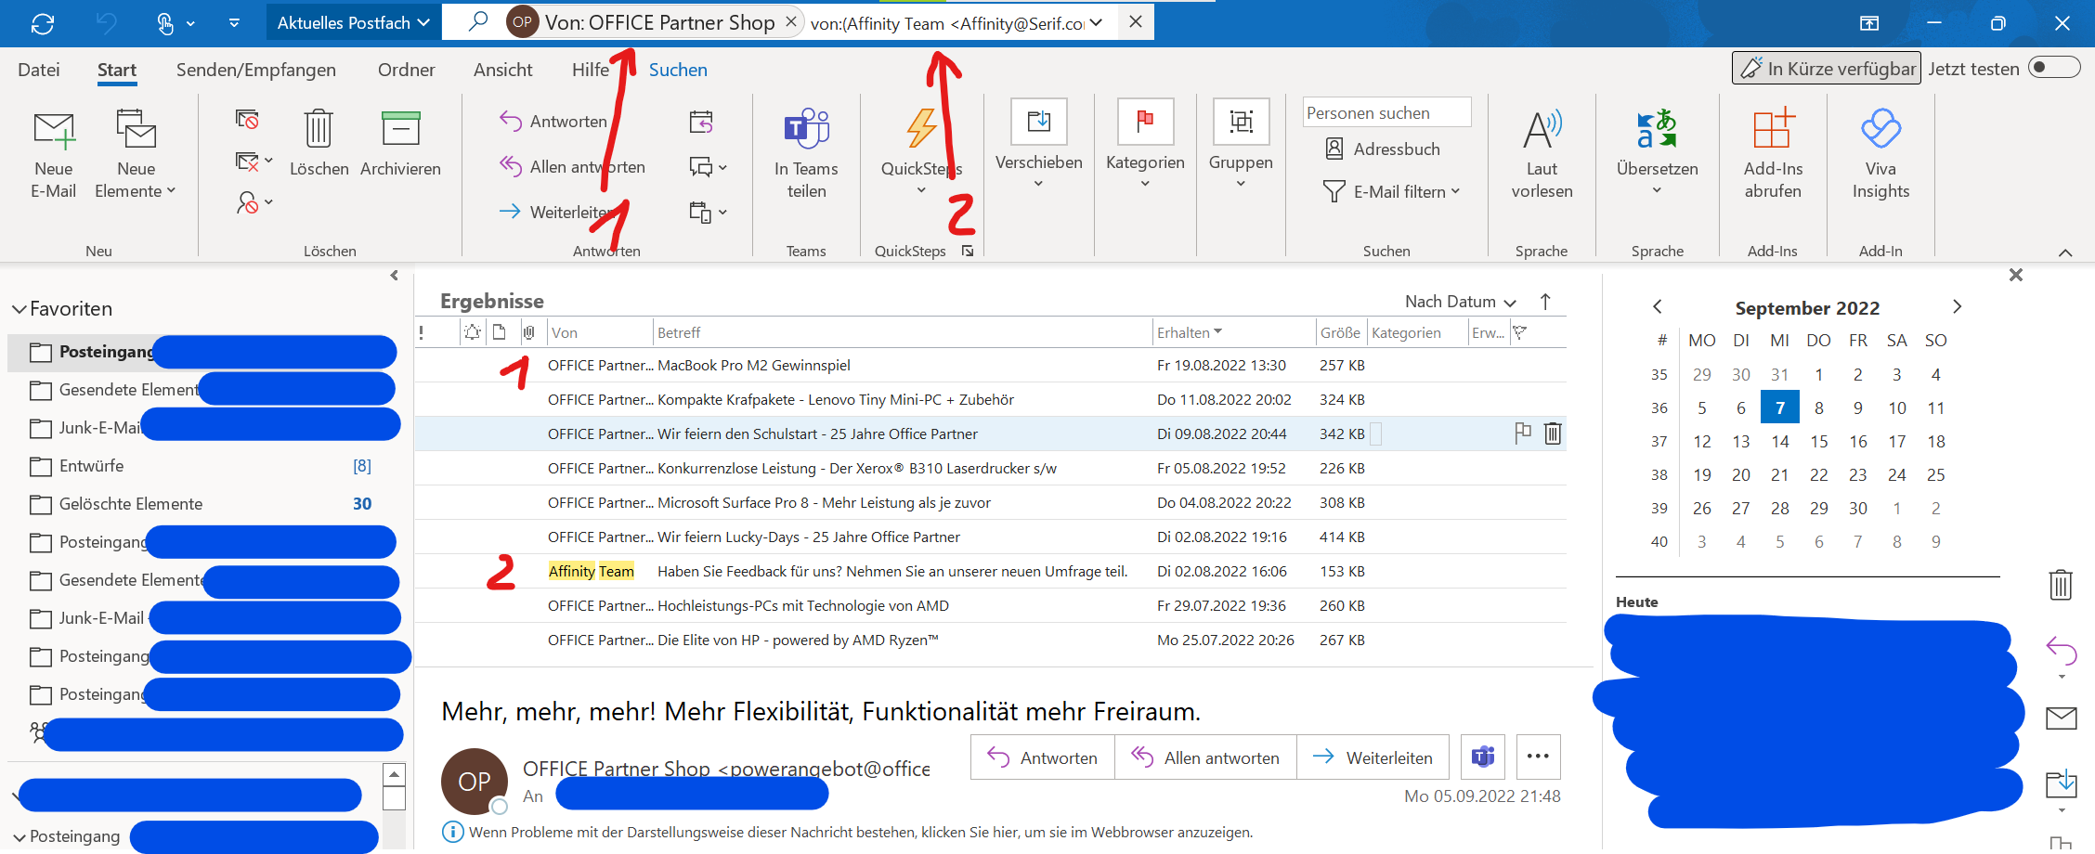This screenshot has width=2095, height=854.
Task: Open Viva Insights
Action: click(x=1880, y=155)
